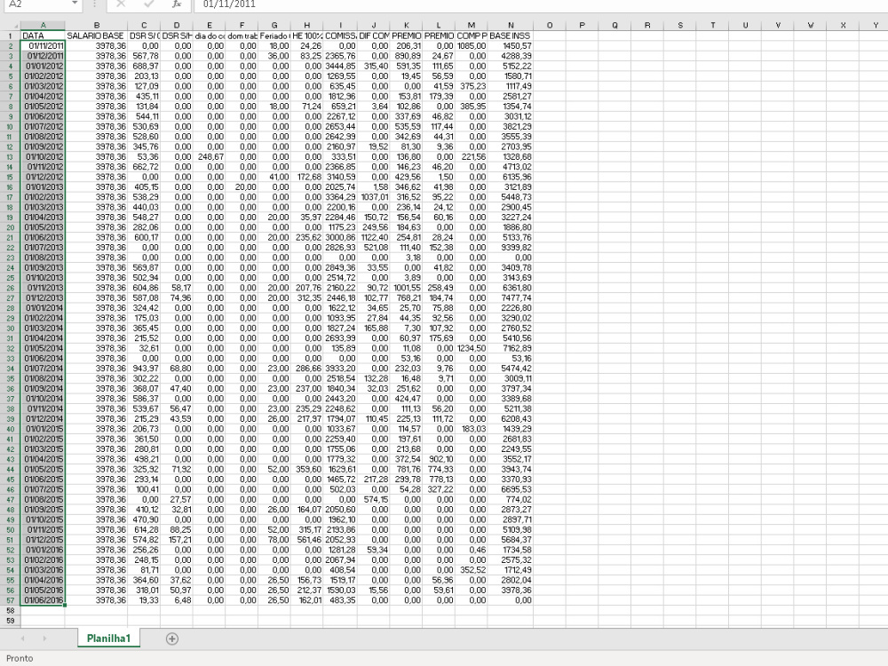
Task: Click the DATA header cell
Action: tap(43, 36)
